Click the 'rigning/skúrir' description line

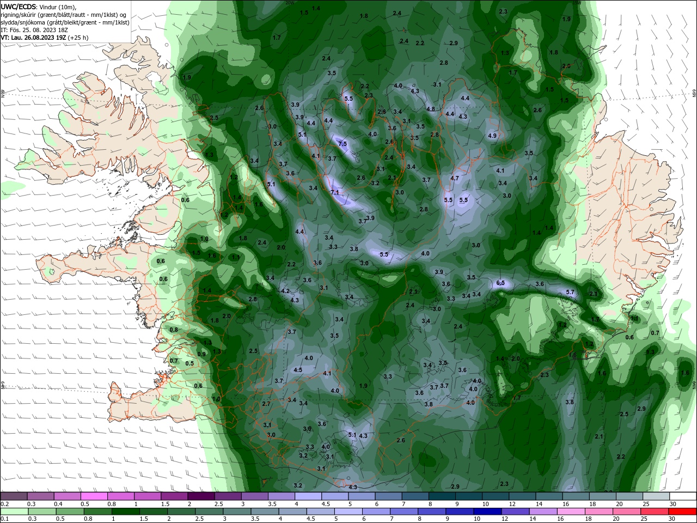(x=63, y=15)
